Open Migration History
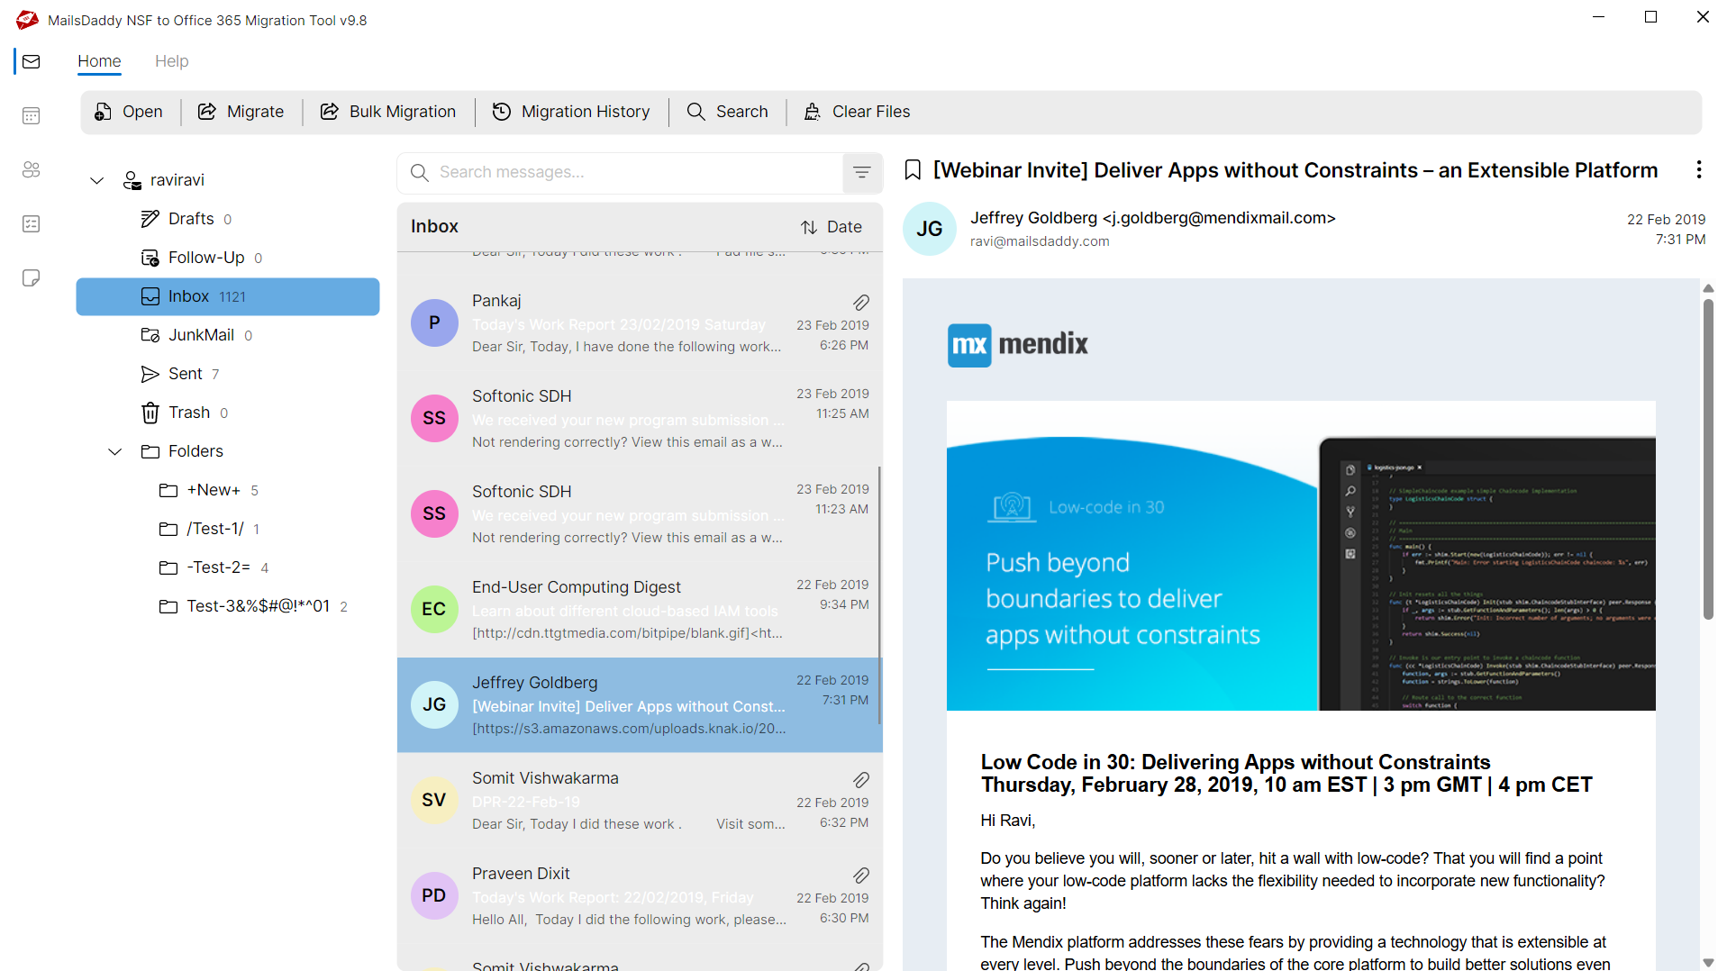This screenshot has height=971, width=1727. pyautogui.click(x=571, y=112)
